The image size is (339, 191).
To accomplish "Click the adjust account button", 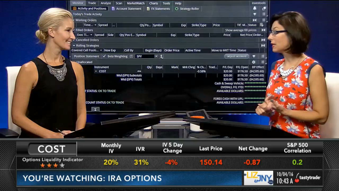I will coord(237,56).
